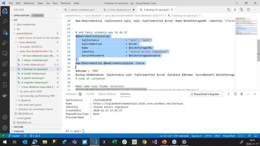260x146 pixels.
Task: Switch to PROBLEMS panel tab
Action: click(x=71, y=94)
